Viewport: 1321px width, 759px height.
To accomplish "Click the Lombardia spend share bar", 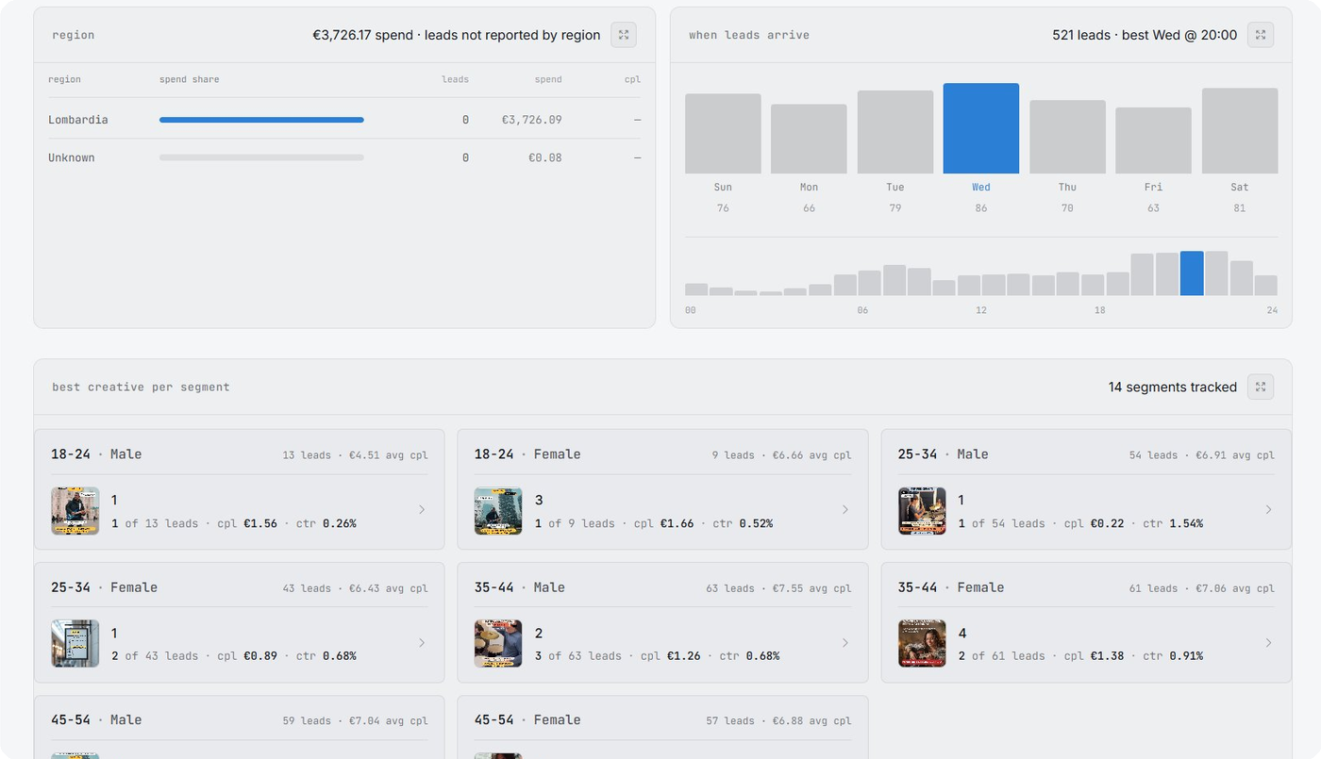I will [x=261, y=120].
